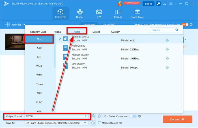Select AC3 audio format

[39, 57]
